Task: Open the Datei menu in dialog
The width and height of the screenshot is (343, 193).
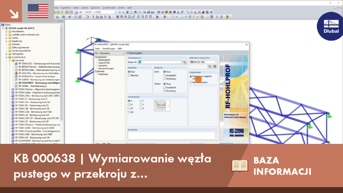Action: coord(97,49)
